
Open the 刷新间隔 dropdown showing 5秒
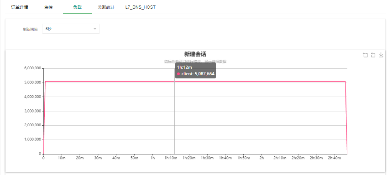pyautogui.click(x=71, y=29)
